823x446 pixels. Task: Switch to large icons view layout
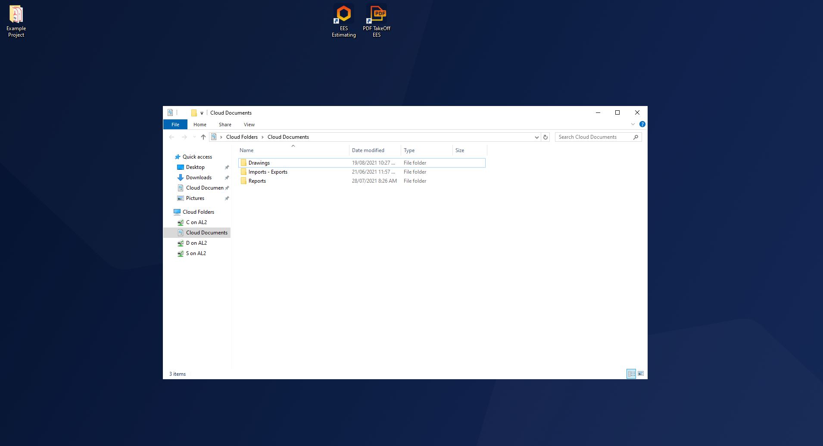(x=641, y=374)
